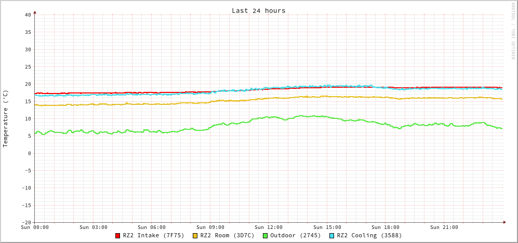The image size is (518, 243).
Task: Click the -20 value on the temperature axis
Action: click(26, 222)
